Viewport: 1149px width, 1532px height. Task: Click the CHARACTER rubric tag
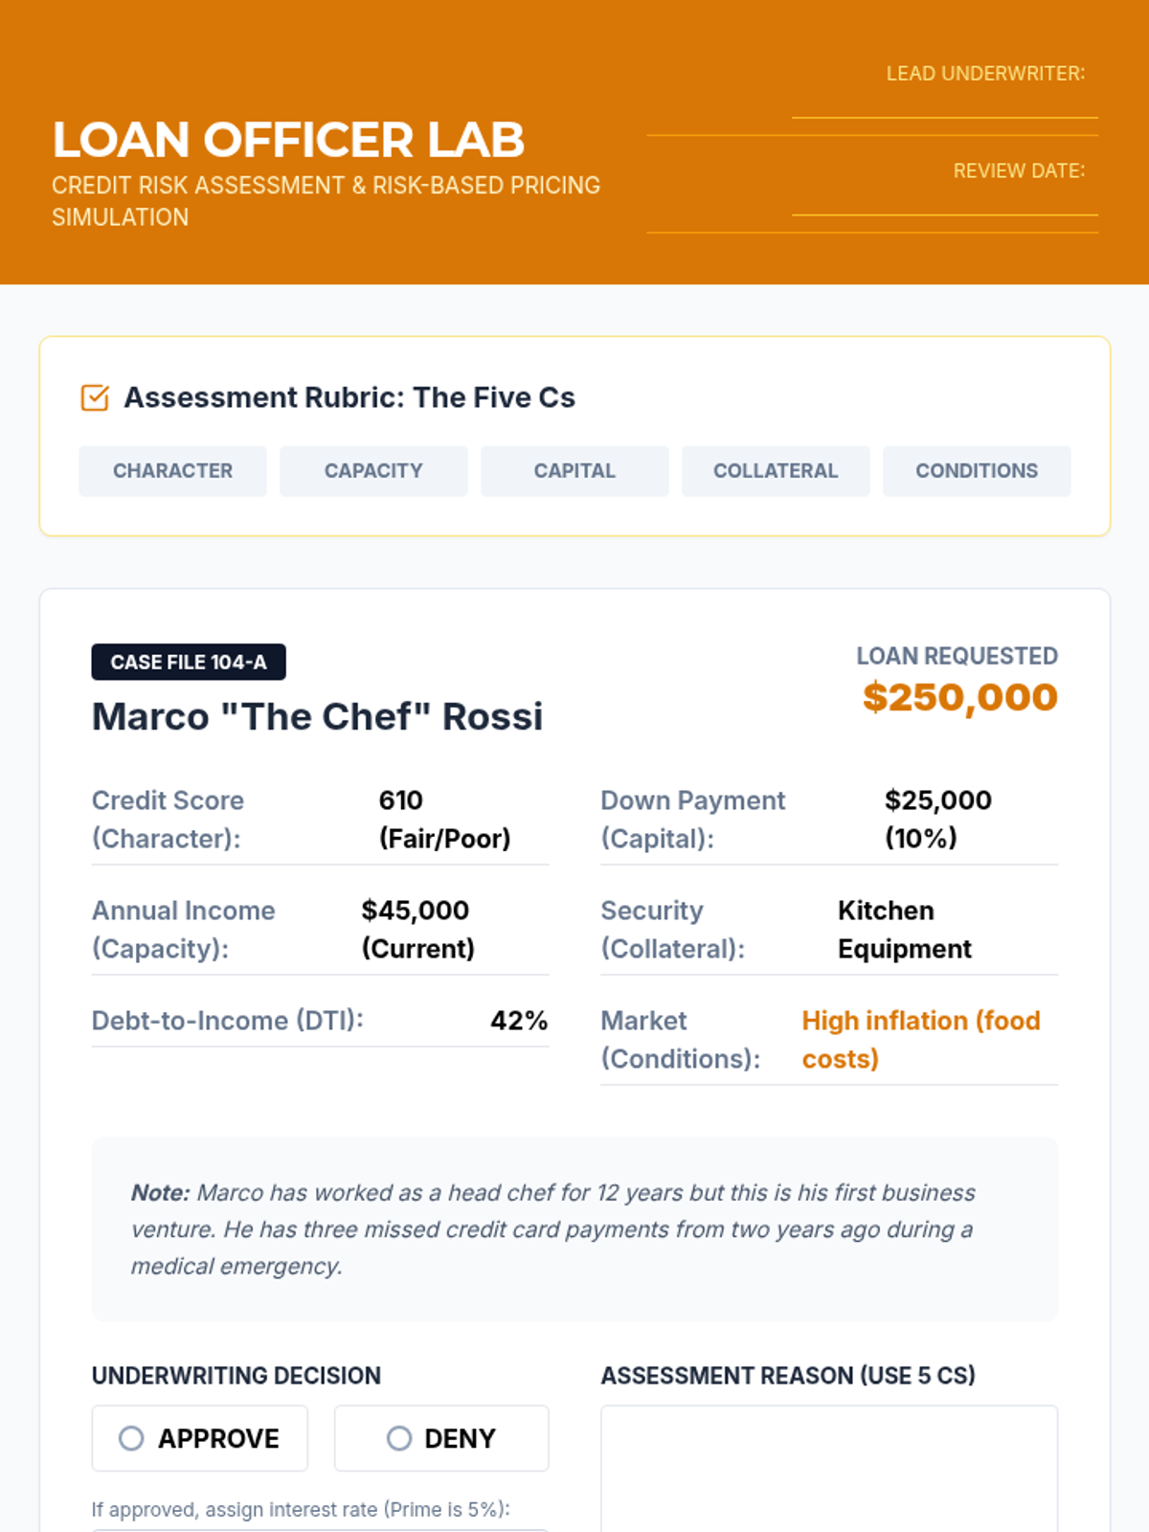pyautogui.click(x=172, y=471)
